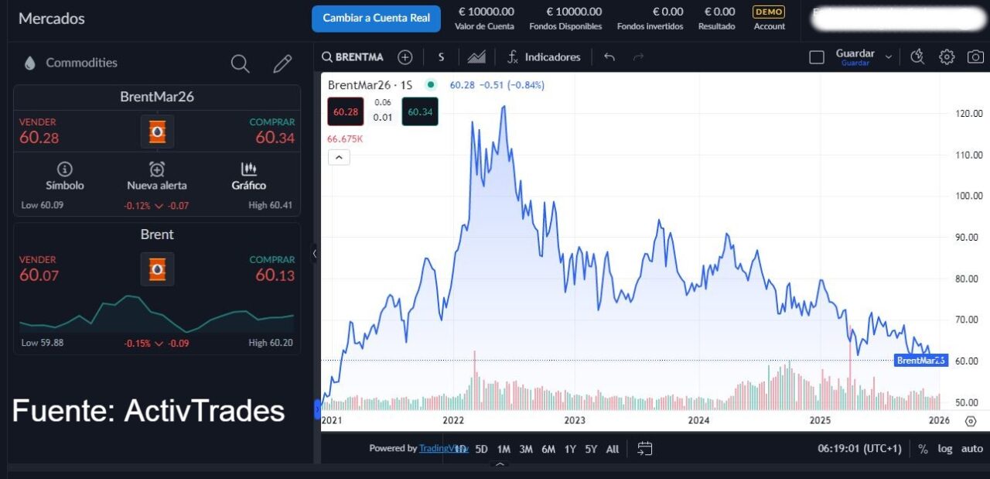Toggle the percent scale mode

923,449
